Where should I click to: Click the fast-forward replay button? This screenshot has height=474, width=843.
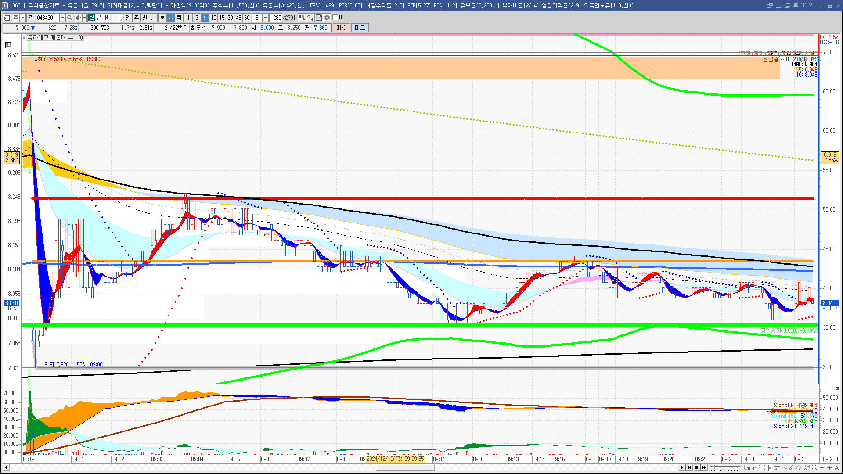click(704, 467)
